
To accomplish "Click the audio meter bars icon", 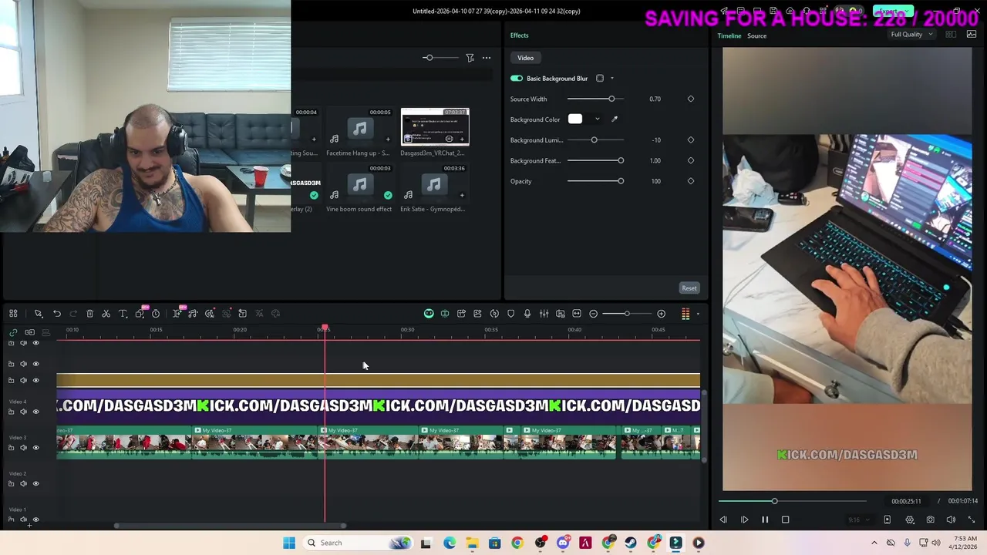I will click(x=686, y=314).
